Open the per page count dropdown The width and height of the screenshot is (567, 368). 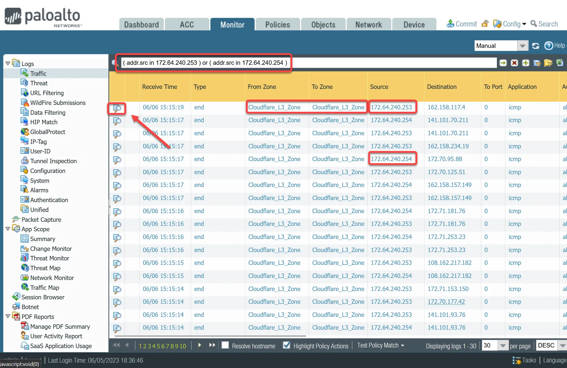coord(503,345)
